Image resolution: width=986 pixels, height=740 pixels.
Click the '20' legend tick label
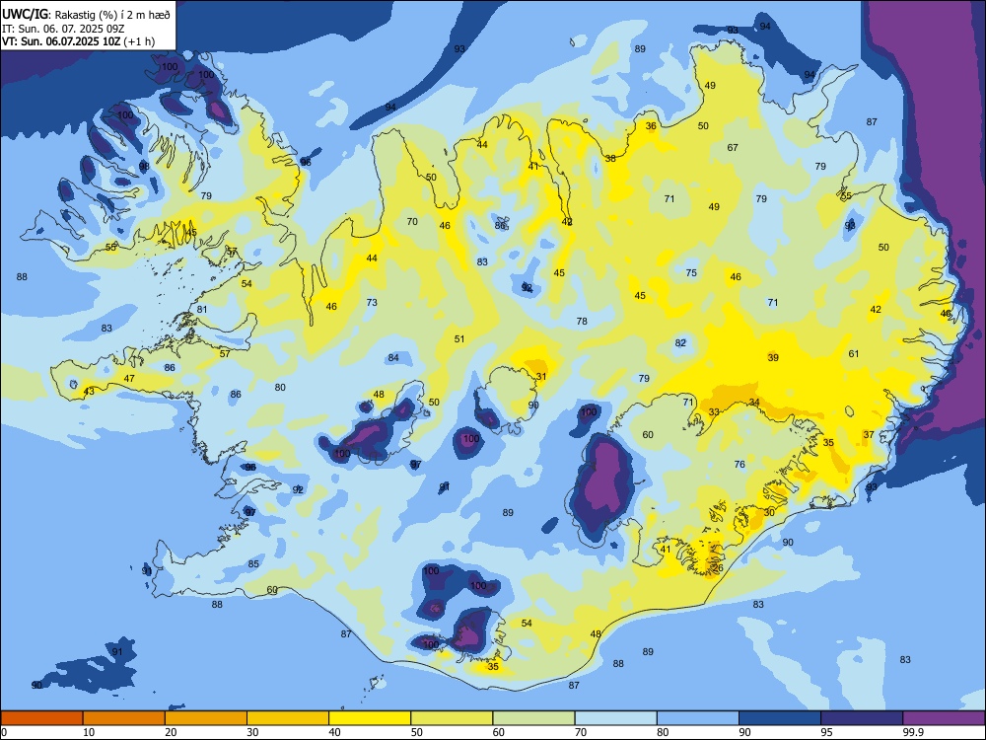click(x=171, y=732)
